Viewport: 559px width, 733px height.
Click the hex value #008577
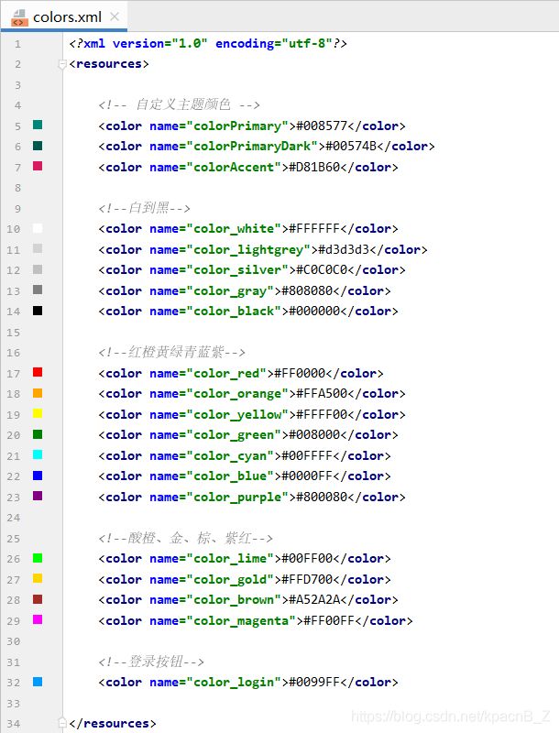[322, 126]
